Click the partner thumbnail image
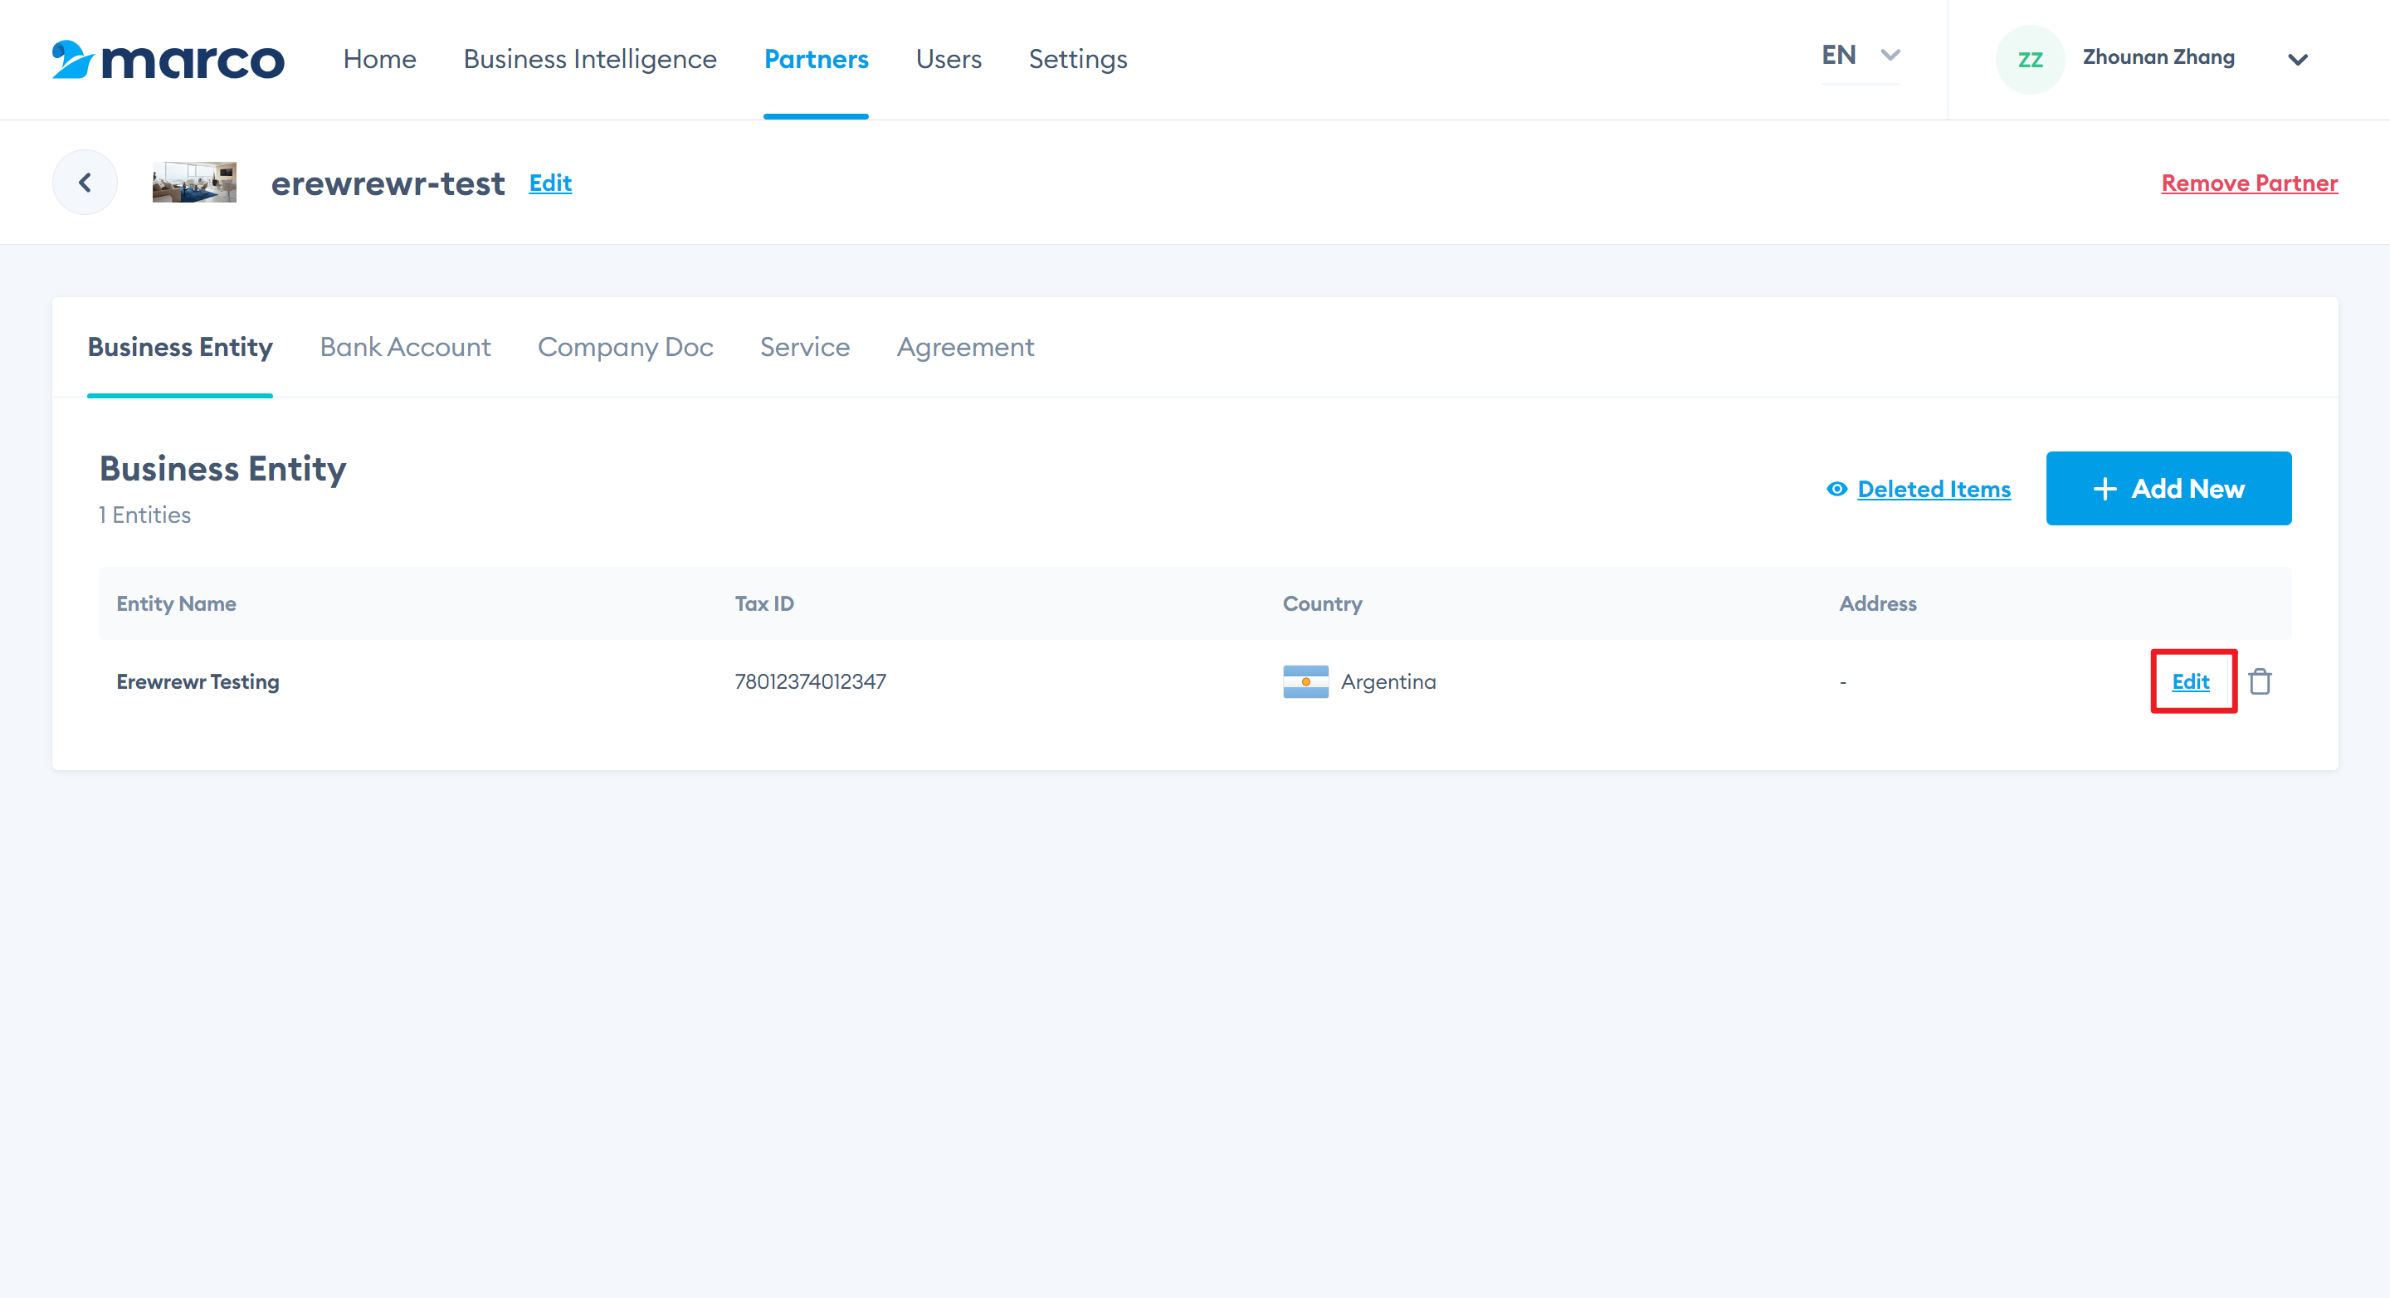This screenshot has width=2390, height=1298. click(x=194, y=183)
